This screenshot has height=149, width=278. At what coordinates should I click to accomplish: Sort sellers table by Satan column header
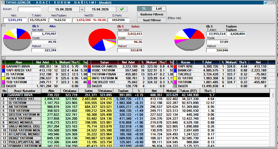[104, 62]
